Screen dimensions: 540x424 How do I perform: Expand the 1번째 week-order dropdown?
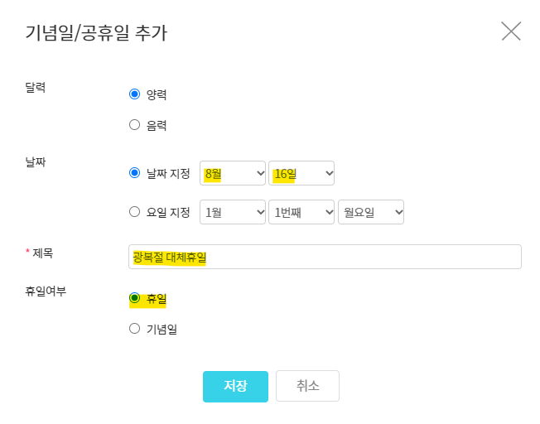click(x=301, y=212)
